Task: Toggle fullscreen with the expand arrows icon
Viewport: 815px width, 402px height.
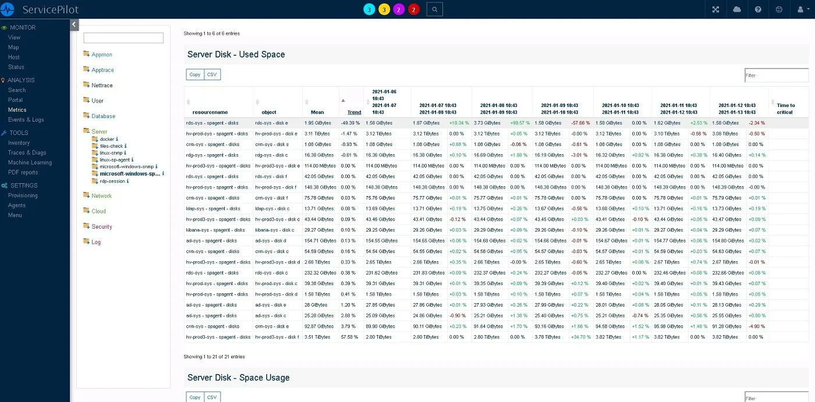Action: tap(716, 9)
